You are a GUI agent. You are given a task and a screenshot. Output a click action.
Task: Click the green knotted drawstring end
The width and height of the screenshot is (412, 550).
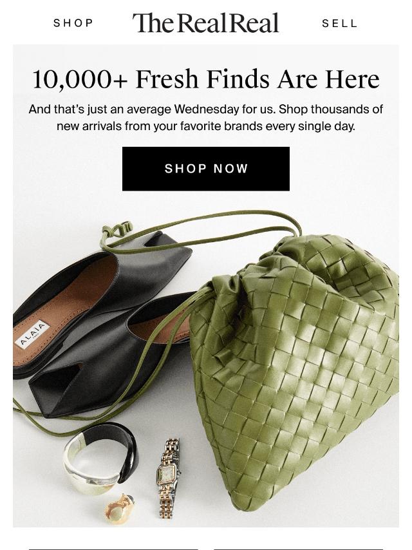[117, 229]
